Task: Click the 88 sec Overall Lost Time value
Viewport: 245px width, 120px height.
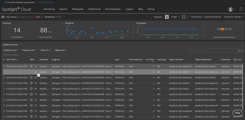Action: point(46,30)
